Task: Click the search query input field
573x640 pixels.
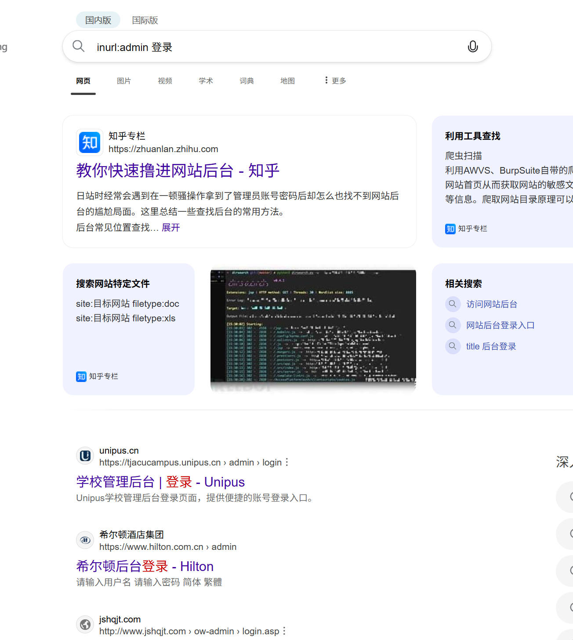Action: click(x=277, y=47)
